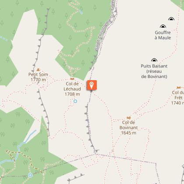184x184 pixels.
Task: Click the Col de Léchaud saddle icon
Action: (72, 79)
